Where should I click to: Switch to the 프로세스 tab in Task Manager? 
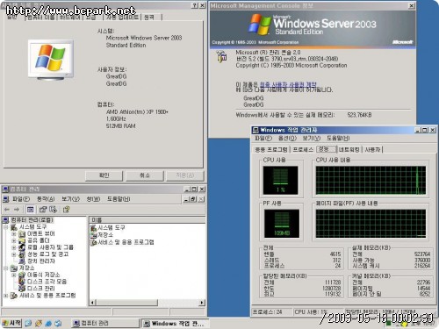pyautogui.click(x=303, y=150)
